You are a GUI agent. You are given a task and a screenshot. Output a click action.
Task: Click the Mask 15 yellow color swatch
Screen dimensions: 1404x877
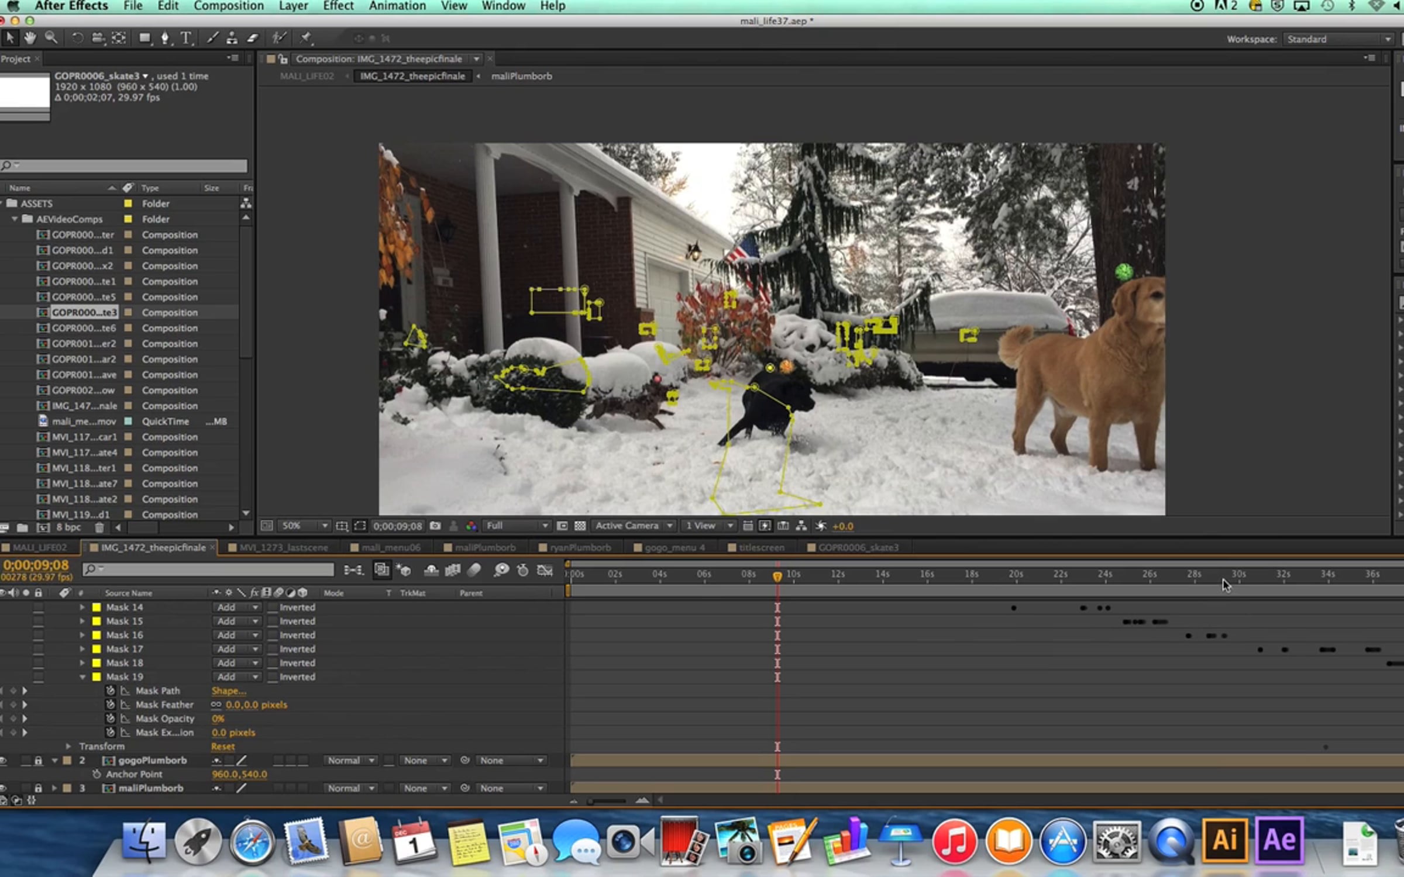[x=97, y=622]
